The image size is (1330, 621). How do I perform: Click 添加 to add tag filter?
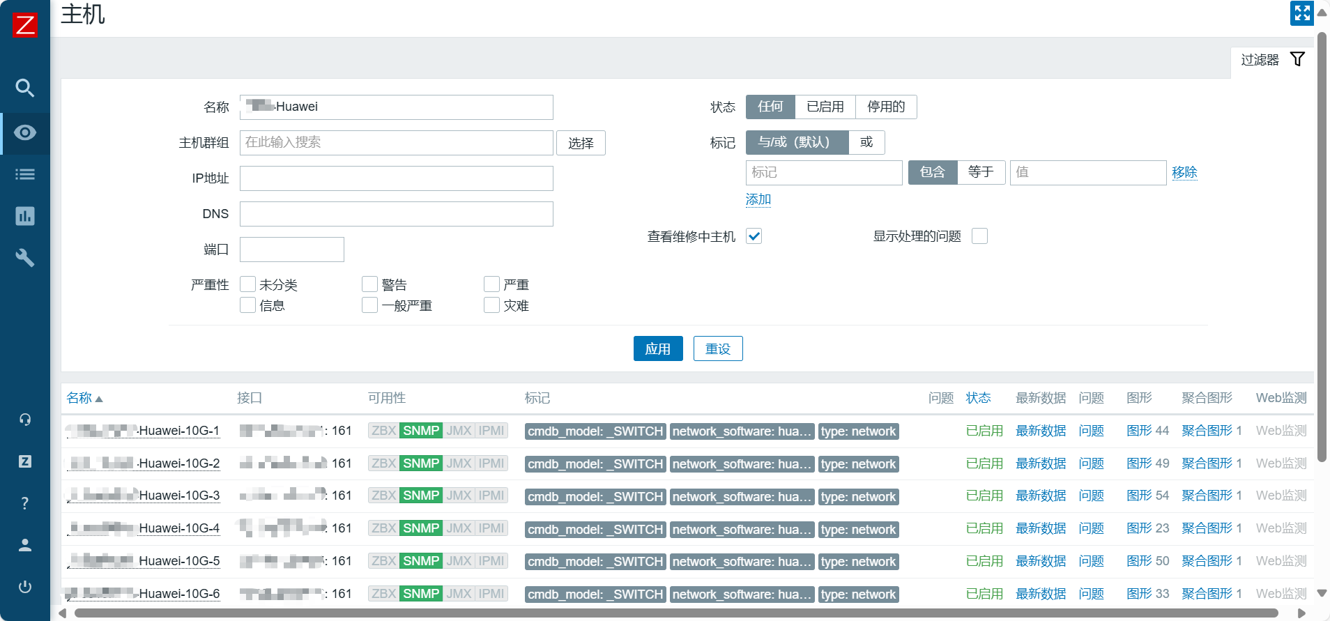pyautogui.click(x=758, y=199)
